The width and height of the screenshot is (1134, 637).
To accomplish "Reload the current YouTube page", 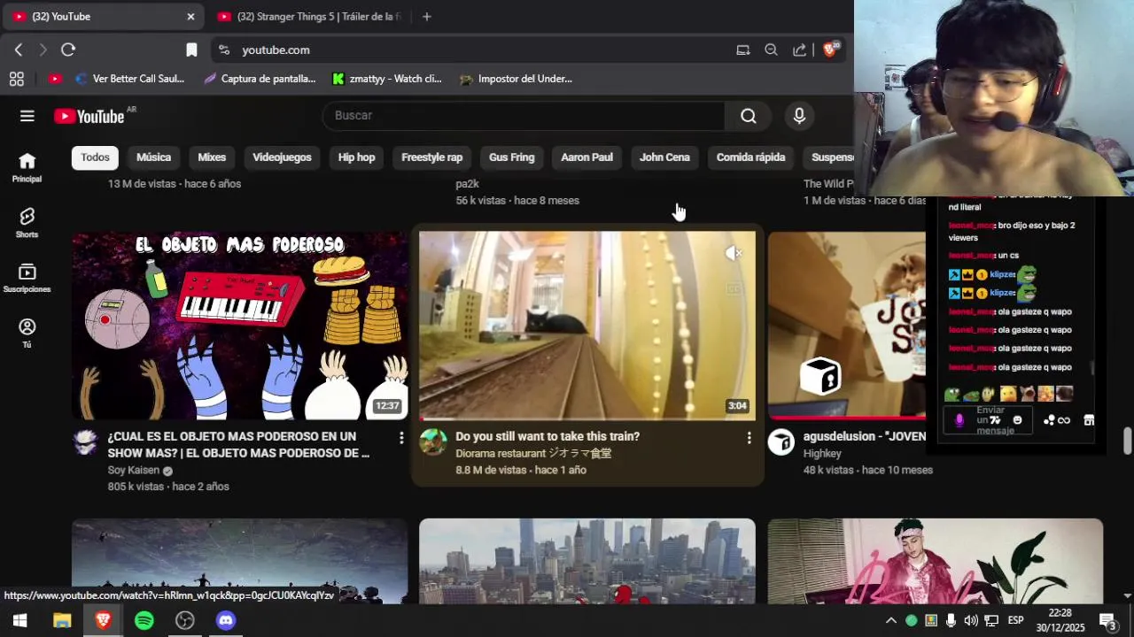I will pos(68,50).
